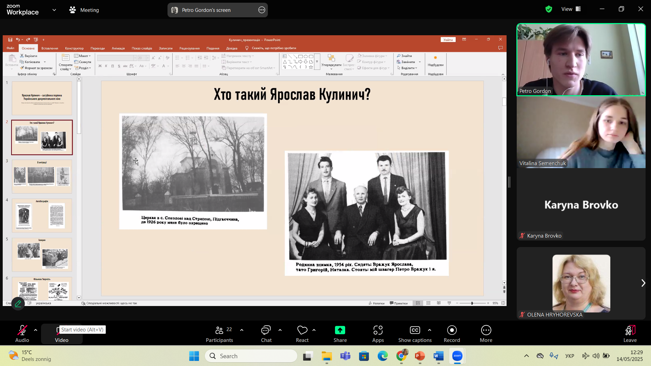Viewport: 651px width, 366px height.
Task: Open the View layout menu
Action: [x=571, y=9]
